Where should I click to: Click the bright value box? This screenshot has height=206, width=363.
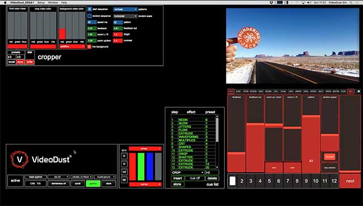(x=118, y=35)
